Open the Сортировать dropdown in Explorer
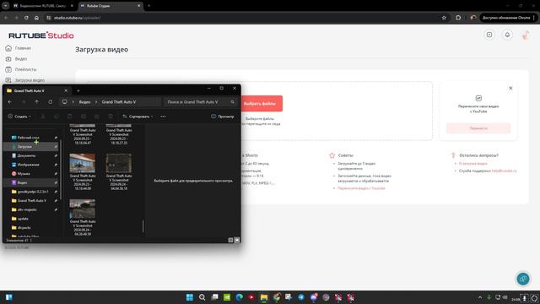Image resolution: width=540 pixels, height=304 pixels. (x=138, y=117)
